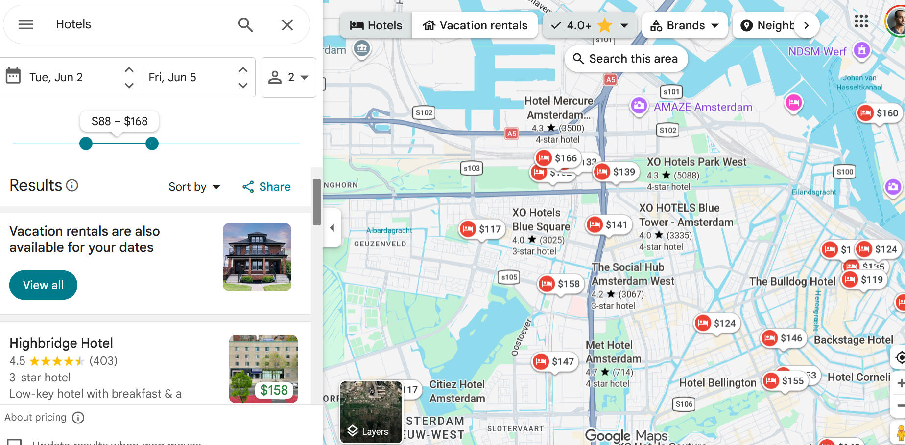This screenshot has height=445, width=905.
Task: Open the check-in calendar icon
Action: (x=13, y=76)
